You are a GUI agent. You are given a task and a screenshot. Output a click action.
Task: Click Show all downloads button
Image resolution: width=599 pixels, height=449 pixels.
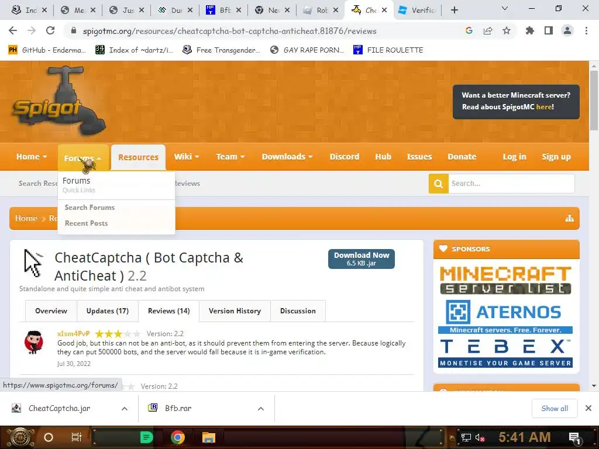point(555,409)
